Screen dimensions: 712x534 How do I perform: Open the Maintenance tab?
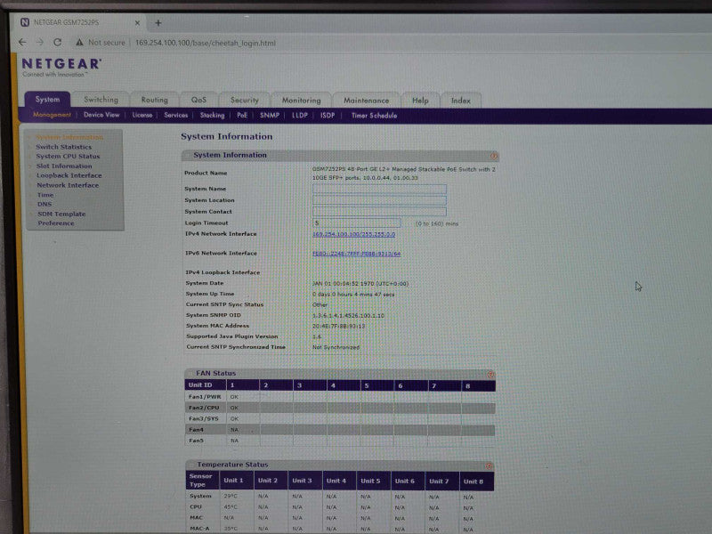pyautogui.click(x=366, y=101)
